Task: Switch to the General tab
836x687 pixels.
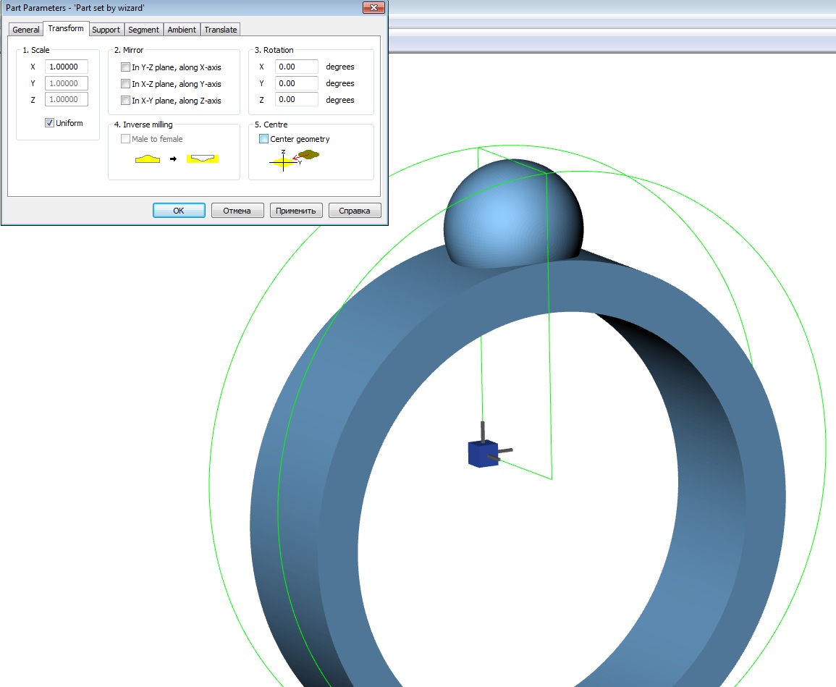Action: click(x=26, y=30)
